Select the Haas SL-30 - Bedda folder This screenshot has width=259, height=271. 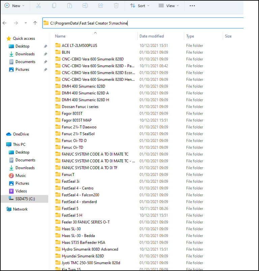coord(78,236)
